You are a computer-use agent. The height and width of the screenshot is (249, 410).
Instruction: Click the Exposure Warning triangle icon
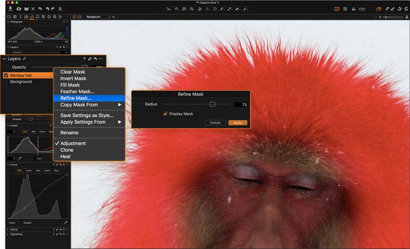(x=353, y=9)
